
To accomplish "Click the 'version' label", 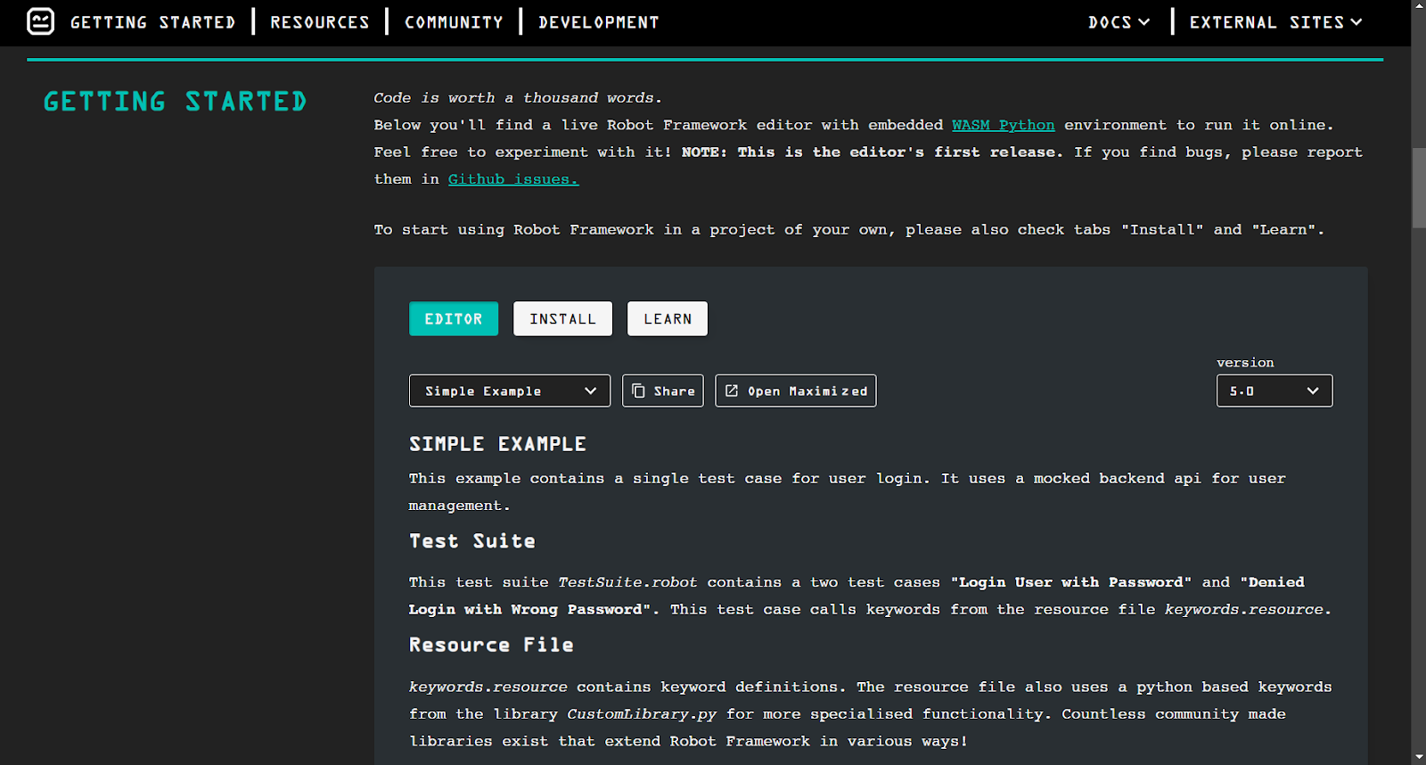I will click(1245, 363).
